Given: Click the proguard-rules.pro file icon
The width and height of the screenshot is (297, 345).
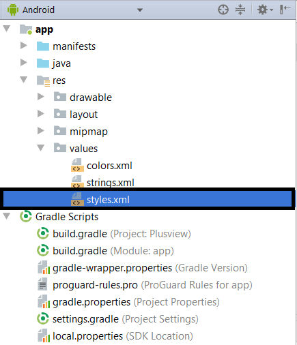Looking at the screenshot, I should point(42,284).
